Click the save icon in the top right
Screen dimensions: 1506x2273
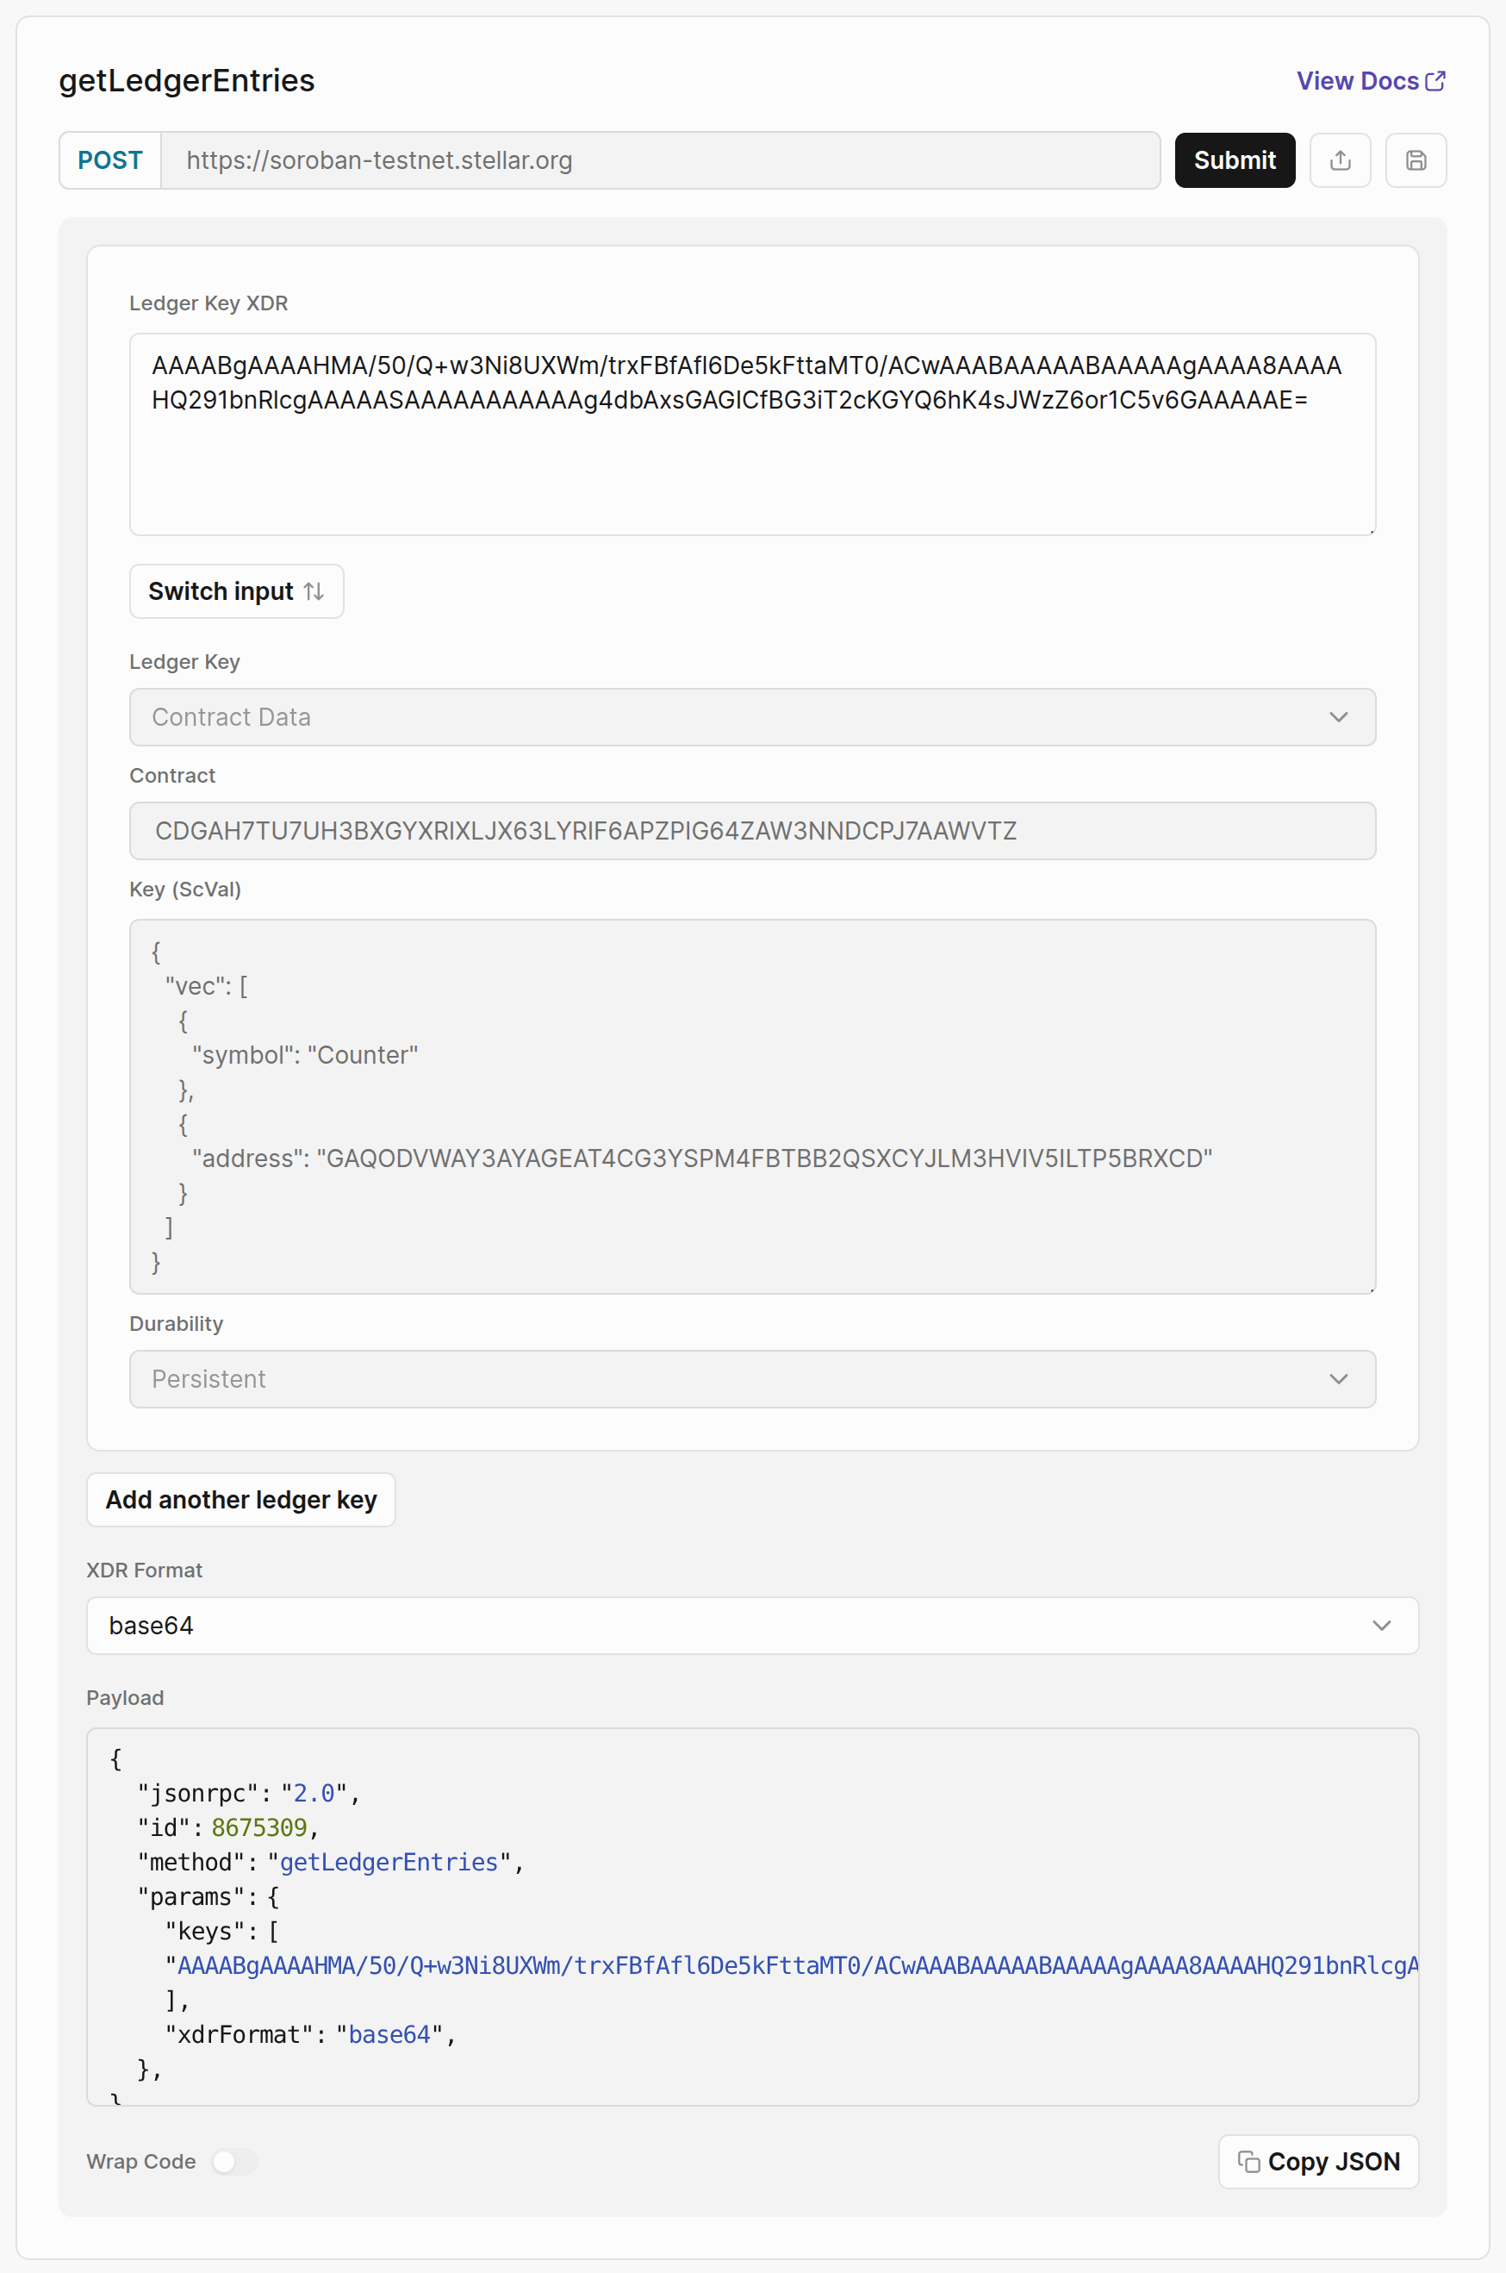(x=1416, y=160)
